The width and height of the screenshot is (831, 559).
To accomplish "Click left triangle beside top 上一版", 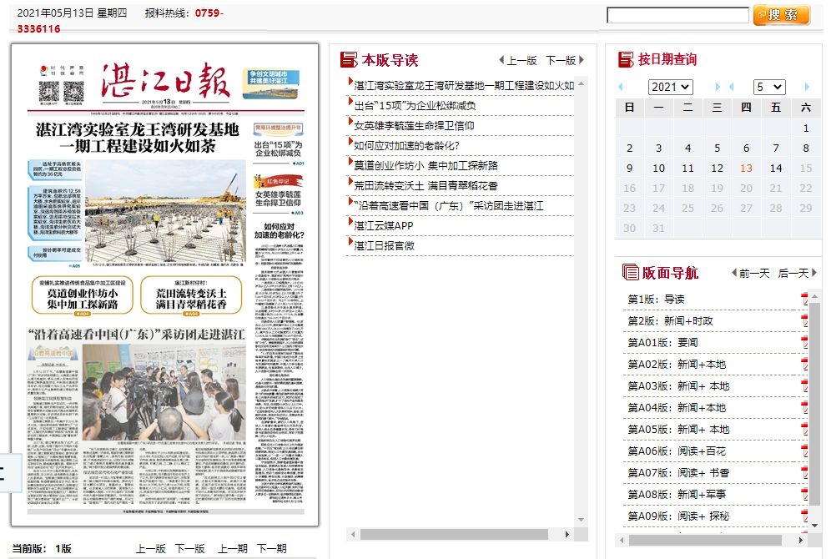I will (501, 60).
